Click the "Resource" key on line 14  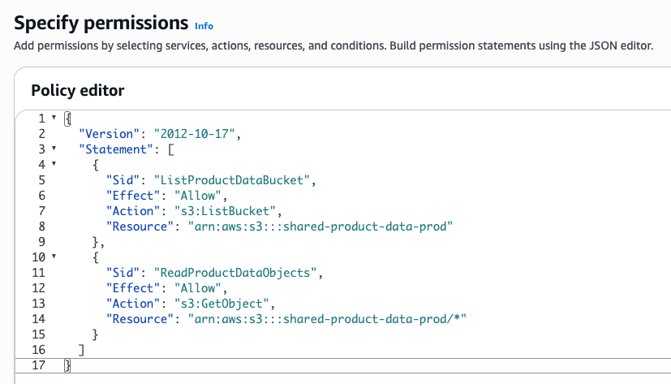tap(140, 319)
